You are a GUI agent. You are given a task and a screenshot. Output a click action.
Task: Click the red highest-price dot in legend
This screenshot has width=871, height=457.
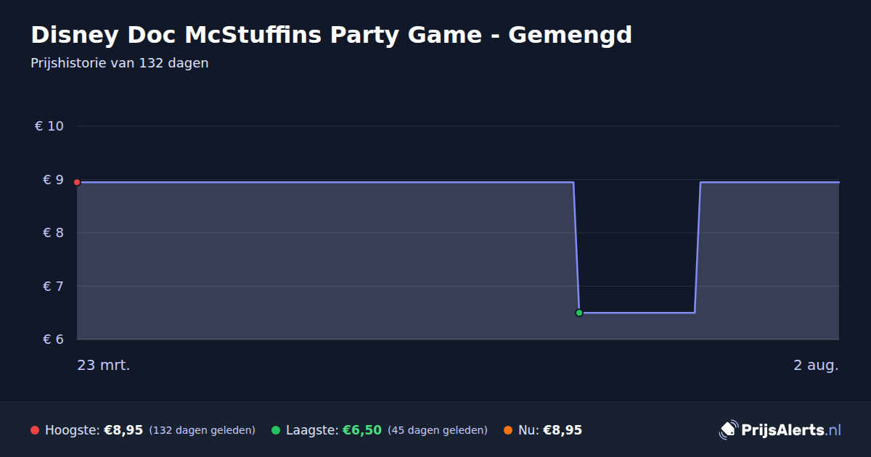(35, 430)
